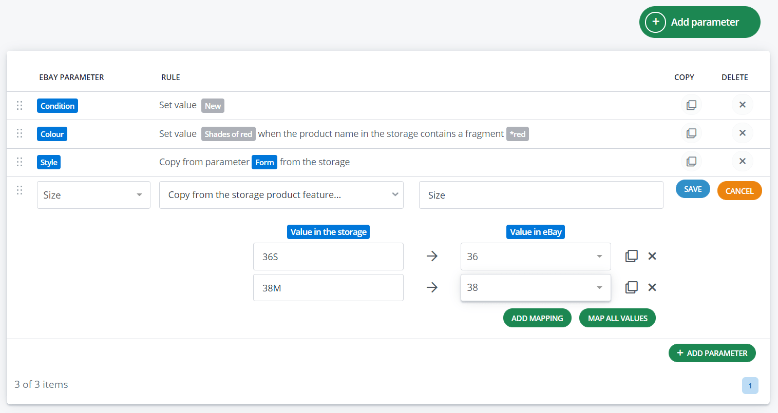Click the drag handle beside the Size row
This screenshot has height=413, width=778.
tap(20, 190)
